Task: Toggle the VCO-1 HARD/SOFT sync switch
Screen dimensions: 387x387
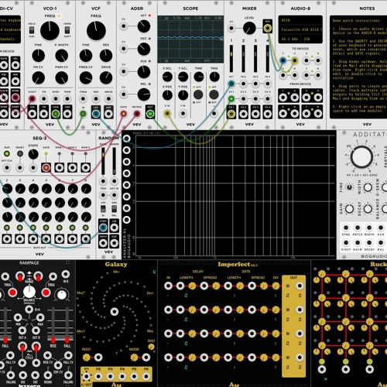Action: pos(67,30)
